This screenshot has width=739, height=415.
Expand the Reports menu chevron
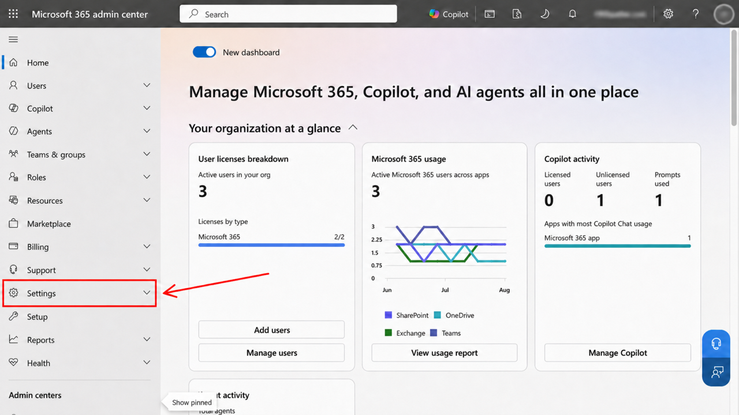pos(147,339)
